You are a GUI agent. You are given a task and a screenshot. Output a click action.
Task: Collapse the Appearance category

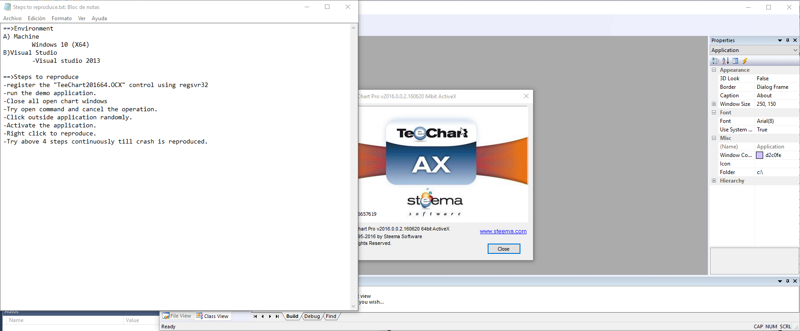click(x=714, y=70)
